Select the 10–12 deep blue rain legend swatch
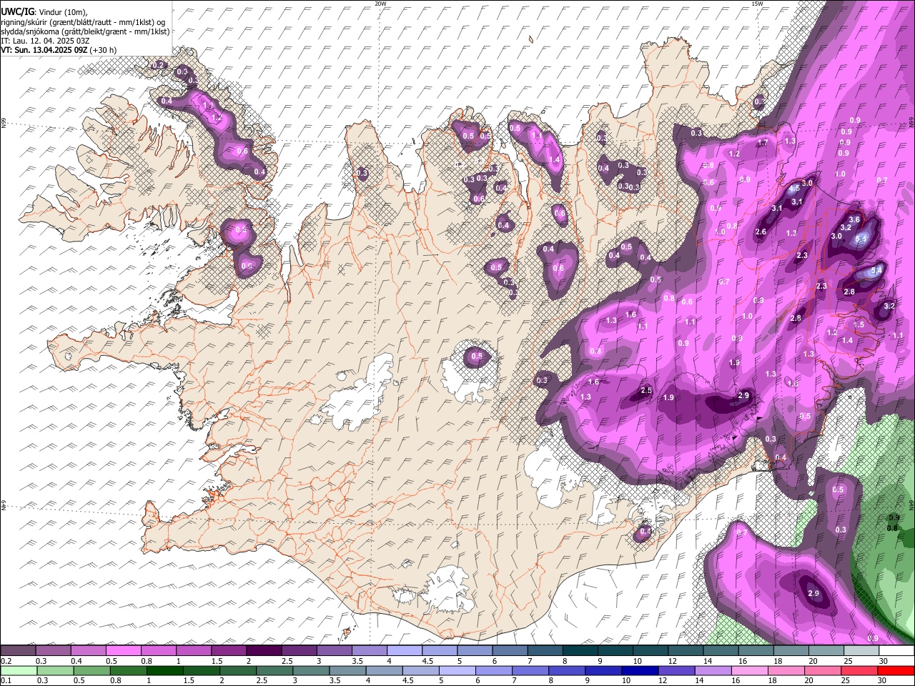Screen dimensions: 915x686 click(640, 670)
